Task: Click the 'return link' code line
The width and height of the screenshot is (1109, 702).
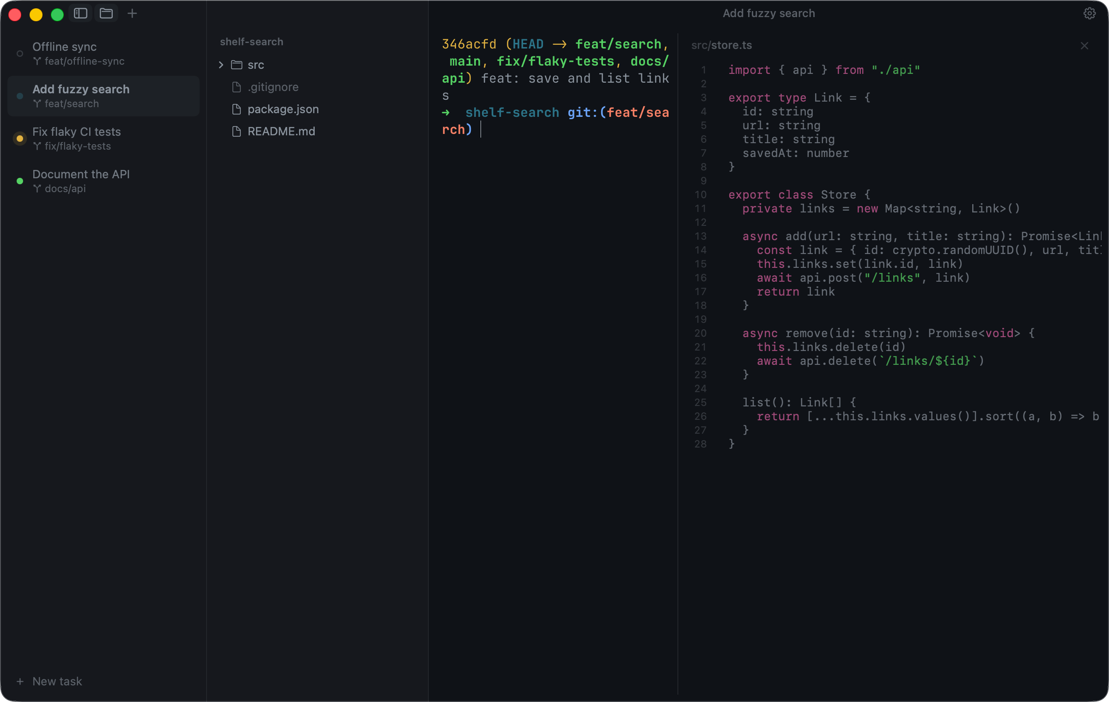Action: [x=796, y=291]
